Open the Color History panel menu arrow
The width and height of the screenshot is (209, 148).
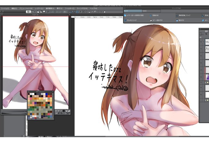(x=53, y=91)
